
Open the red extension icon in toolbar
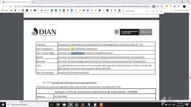pos(175,7)
